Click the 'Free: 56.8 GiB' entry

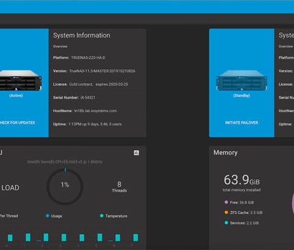coord(242,202)
